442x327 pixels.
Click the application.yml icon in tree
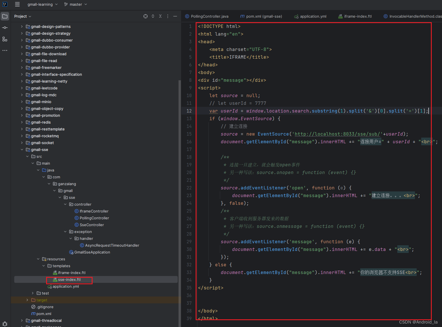(x=50, y=286)
